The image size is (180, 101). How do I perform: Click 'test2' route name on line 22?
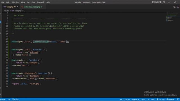click(25, 55)
